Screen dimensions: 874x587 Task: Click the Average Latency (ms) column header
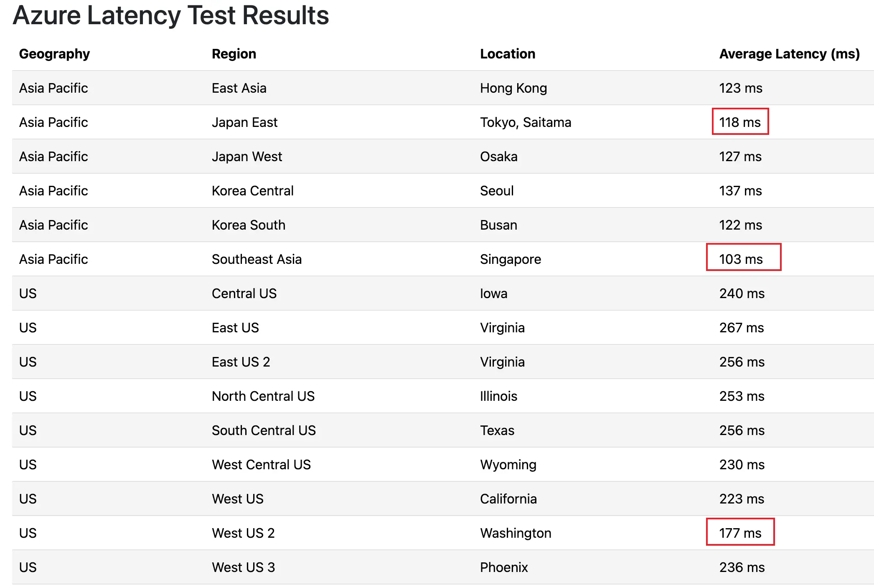tap(789, 54)
